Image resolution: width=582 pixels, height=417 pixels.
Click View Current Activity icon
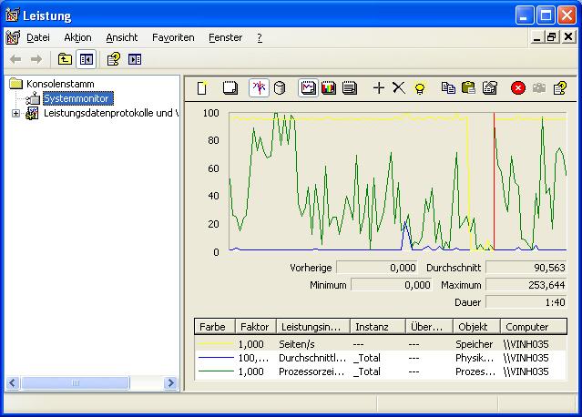(x=259, y=88)
